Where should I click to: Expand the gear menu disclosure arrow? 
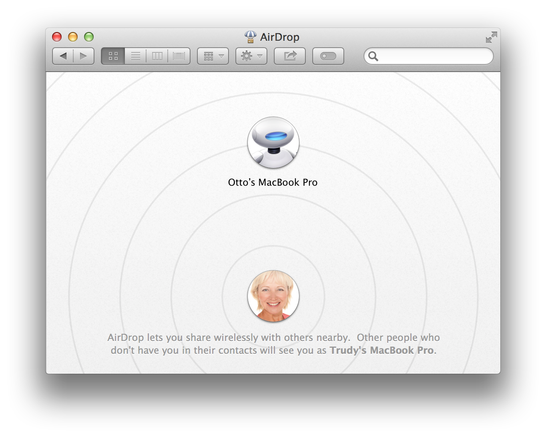click(x=259, y=56)
